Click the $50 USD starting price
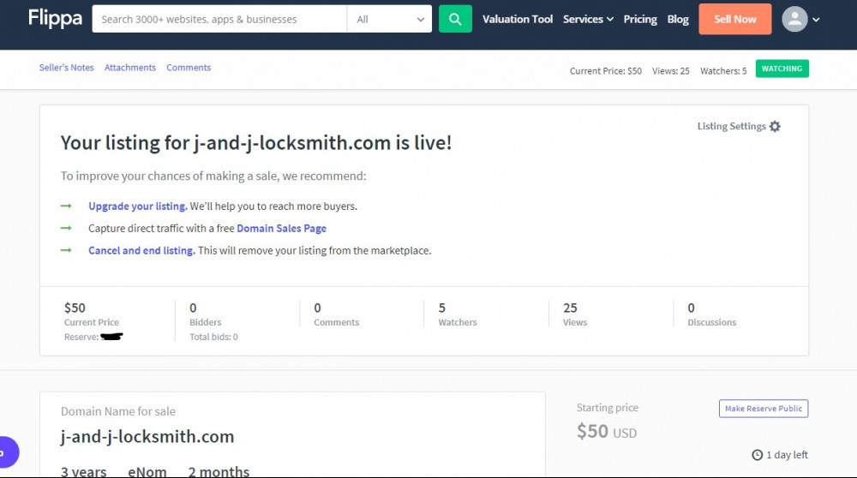 [607, 432]
